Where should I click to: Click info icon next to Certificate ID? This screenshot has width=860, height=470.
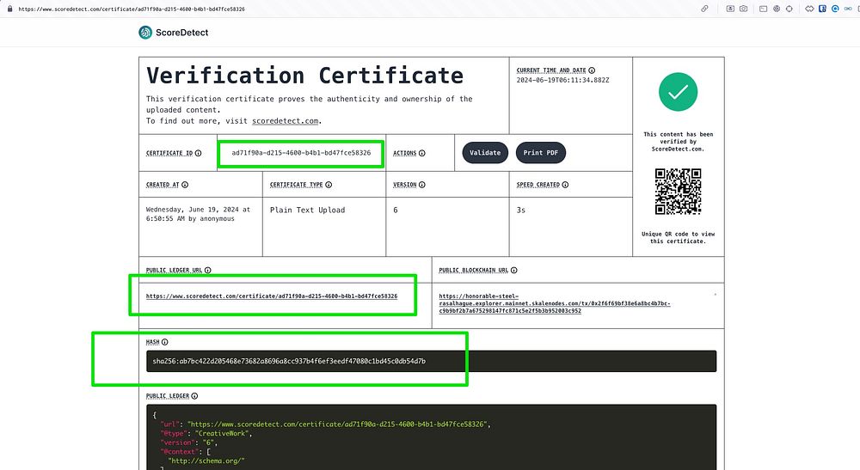(x=198, y=154)
